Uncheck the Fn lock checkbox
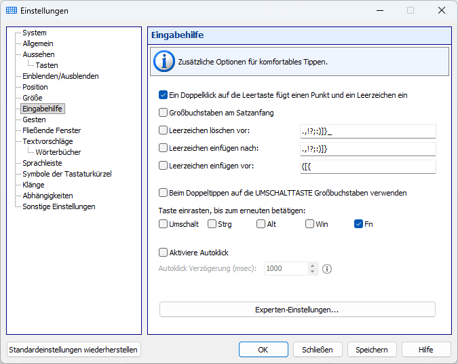The height and width of the screenshot is (364, 458). (358, 224)
